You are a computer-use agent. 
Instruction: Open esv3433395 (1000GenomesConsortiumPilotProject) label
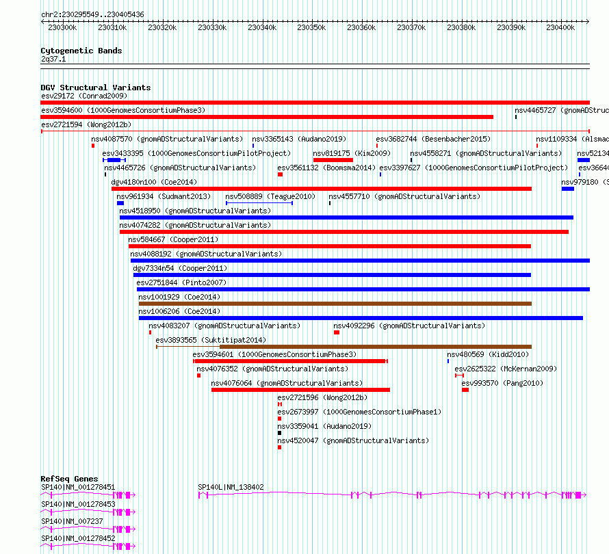(196, 153)
